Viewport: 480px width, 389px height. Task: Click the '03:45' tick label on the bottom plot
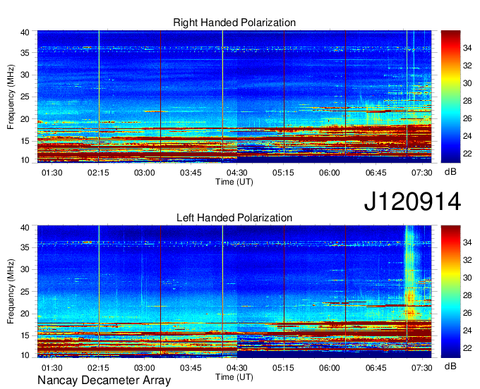[x=191, y=368]
